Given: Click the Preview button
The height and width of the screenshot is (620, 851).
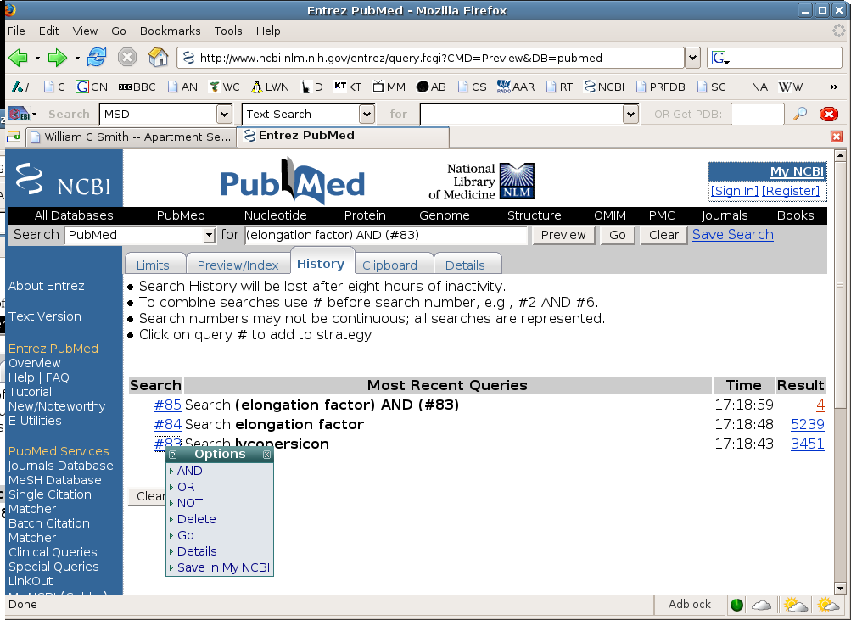Looking at the screenshot, I should tap(563, 235).
